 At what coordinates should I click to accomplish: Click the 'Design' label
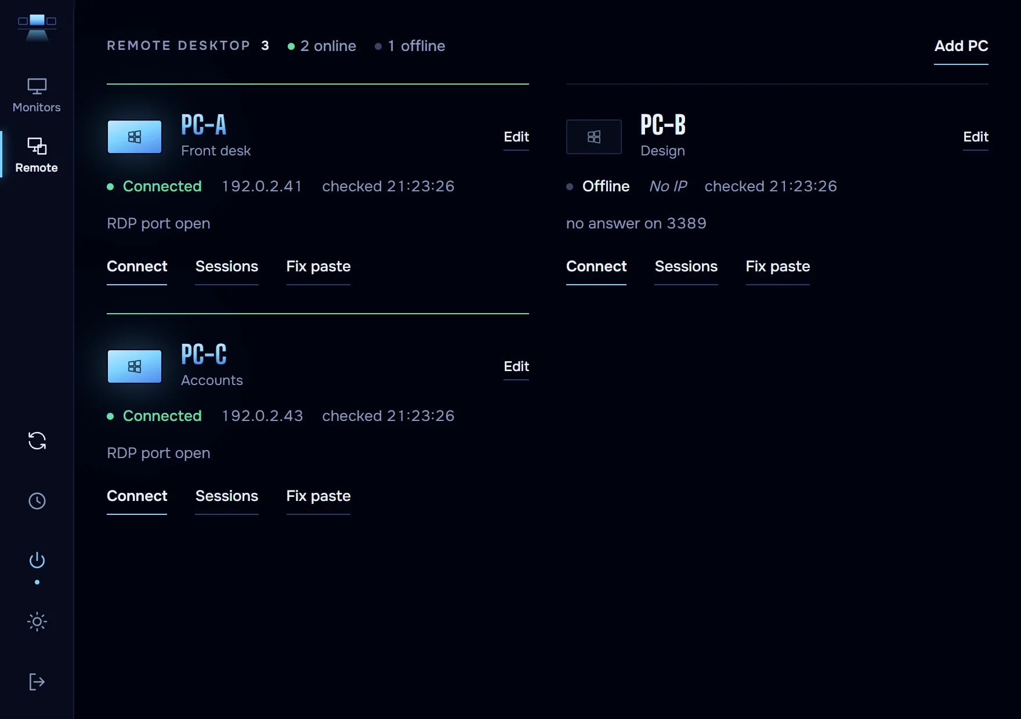click(x=662, y=151)
